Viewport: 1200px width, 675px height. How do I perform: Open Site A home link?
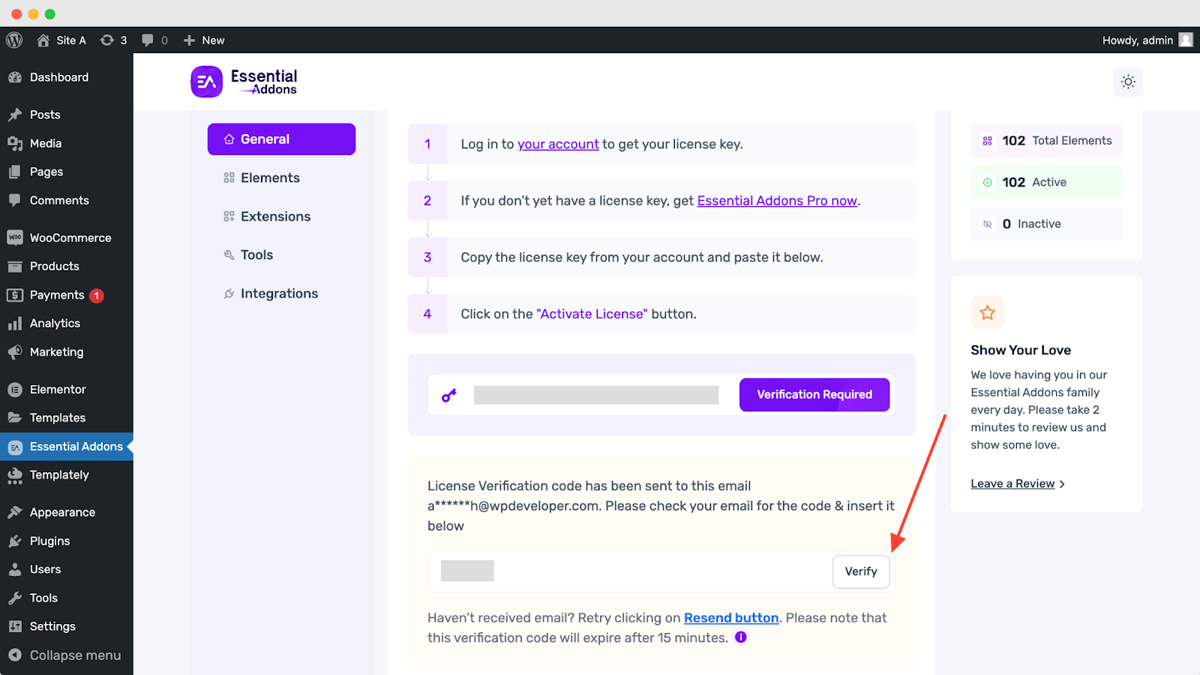[61, 40]
